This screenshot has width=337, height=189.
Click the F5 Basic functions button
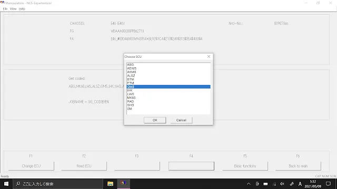pyautogui.click(x=245, y=166)
